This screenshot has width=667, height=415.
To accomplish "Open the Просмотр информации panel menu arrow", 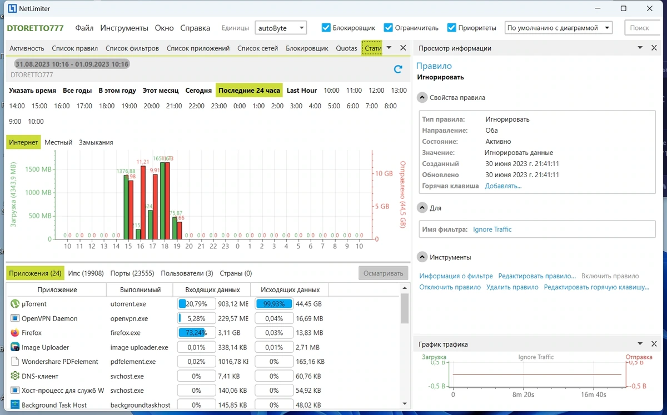I will 640,48.
